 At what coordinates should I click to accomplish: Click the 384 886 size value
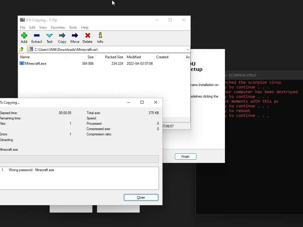click(x=88, y=64)
